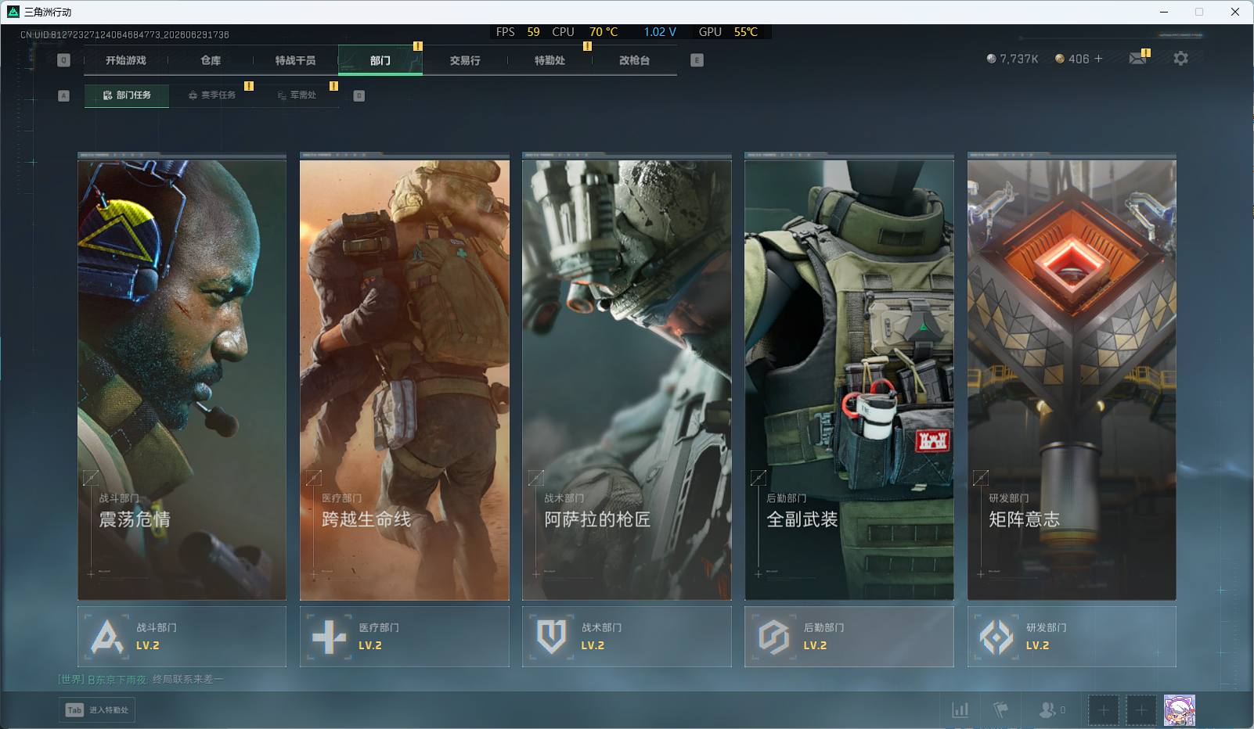Open the 后勤部门 LV.2 panel
The height and width of the screenshot is (729, 1254).
tap(849, 637)
